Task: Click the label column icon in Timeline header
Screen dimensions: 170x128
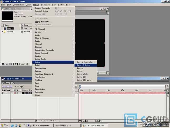Action: click(15, 90)
